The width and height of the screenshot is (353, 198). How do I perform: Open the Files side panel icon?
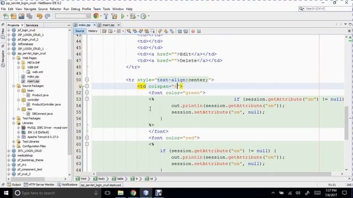tap(3, 31)
